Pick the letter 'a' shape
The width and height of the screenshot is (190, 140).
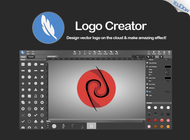tap(36, 96)
